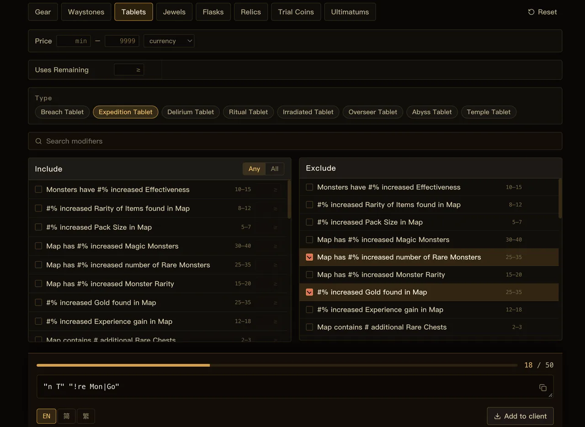Image resolution: width=585 pixels, height=427 pixels.
Task: Open the Flasks tab
Action: 213,12
